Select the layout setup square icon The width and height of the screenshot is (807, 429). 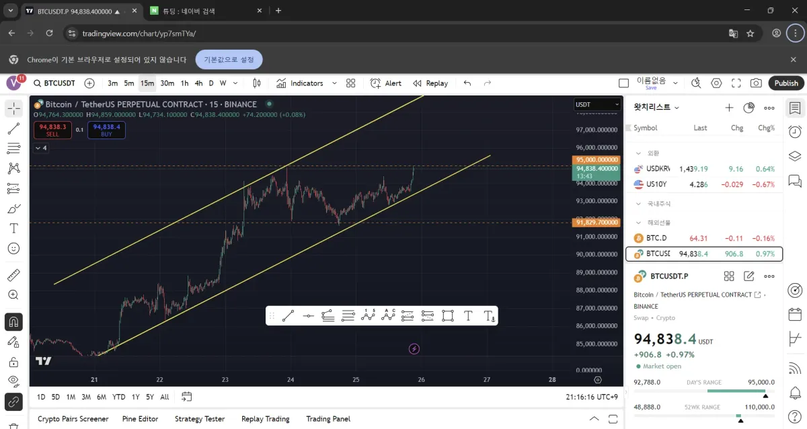[x=623, y=83]
